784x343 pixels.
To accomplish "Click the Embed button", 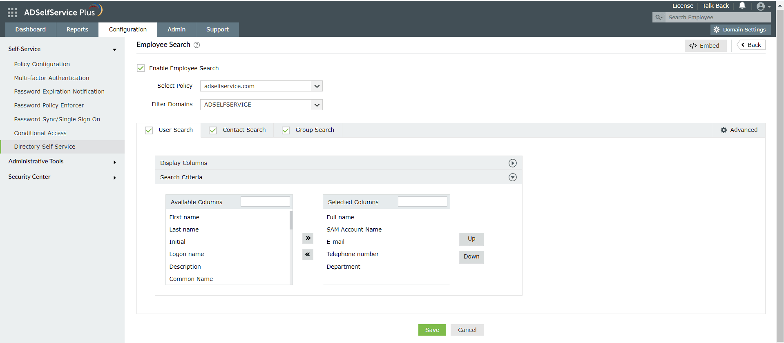I will 705,46.
